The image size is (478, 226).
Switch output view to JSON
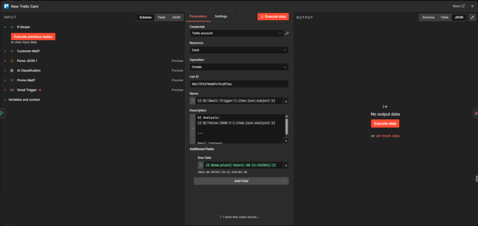[x=458, y=17]
